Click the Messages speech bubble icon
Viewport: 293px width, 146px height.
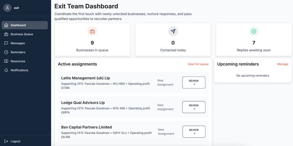coord(6,43)
